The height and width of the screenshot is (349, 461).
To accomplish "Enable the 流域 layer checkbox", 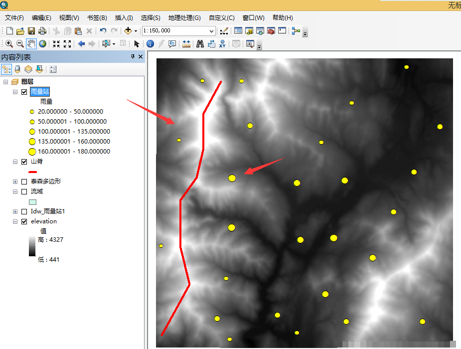I will pos(24,191).
